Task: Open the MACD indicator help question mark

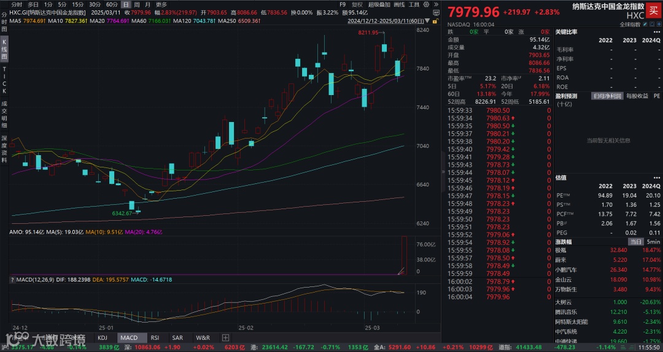Action: 12,280
